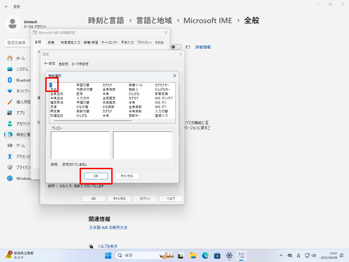Select IME-オン/オフ in the function list
The image size is (349, 262).
click(x=164, y=98)
